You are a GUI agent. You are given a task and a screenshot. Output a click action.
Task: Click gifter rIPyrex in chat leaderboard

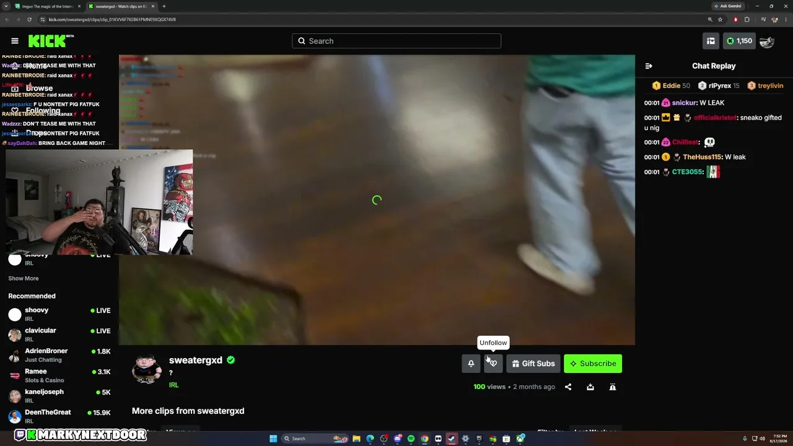(719, 86)
